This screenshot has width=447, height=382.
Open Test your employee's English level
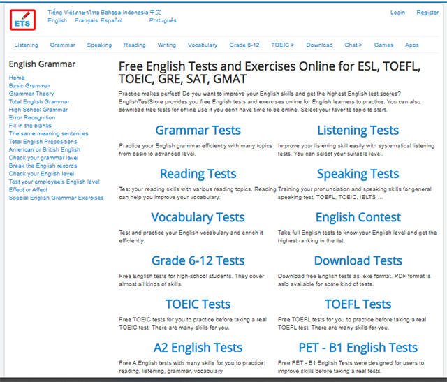[54, 182]
